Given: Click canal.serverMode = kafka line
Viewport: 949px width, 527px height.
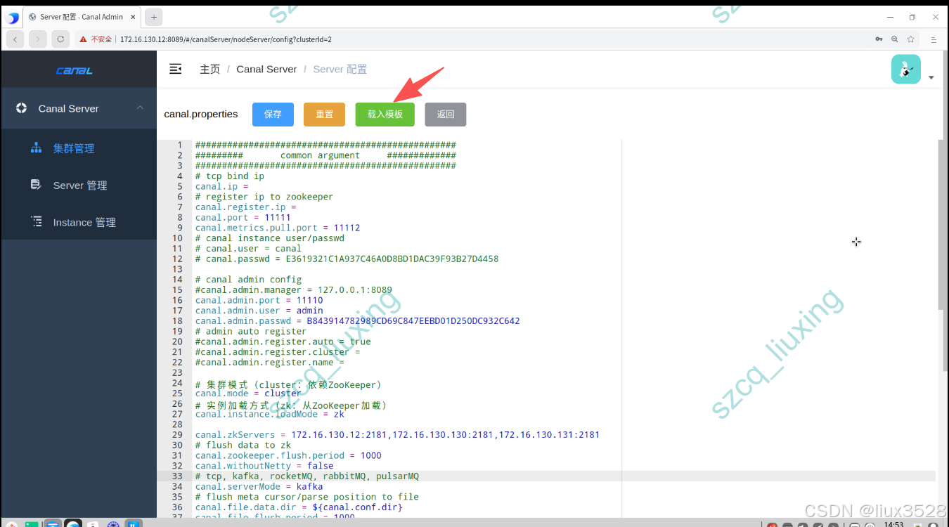Looking at the screenshot, I should pyautogui.click(x=259, y=486).
